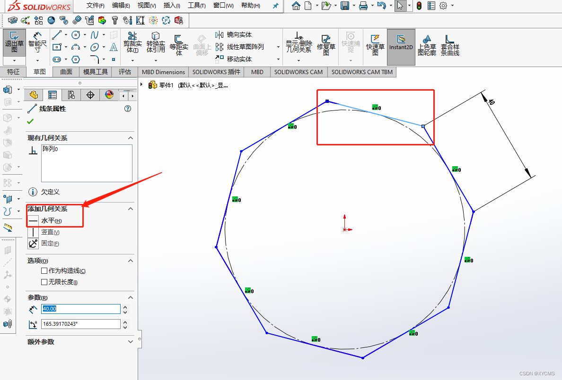The image size is (562, 380).
Task: Add the 水平(H) horizontal relation
Action: tap(45, 221)
